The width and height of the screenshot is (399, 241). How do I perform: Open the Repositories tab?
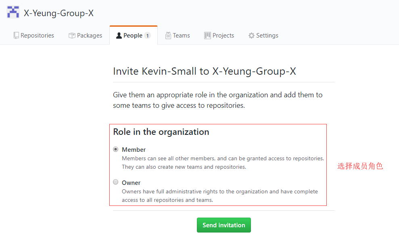[x=34, y=36]
